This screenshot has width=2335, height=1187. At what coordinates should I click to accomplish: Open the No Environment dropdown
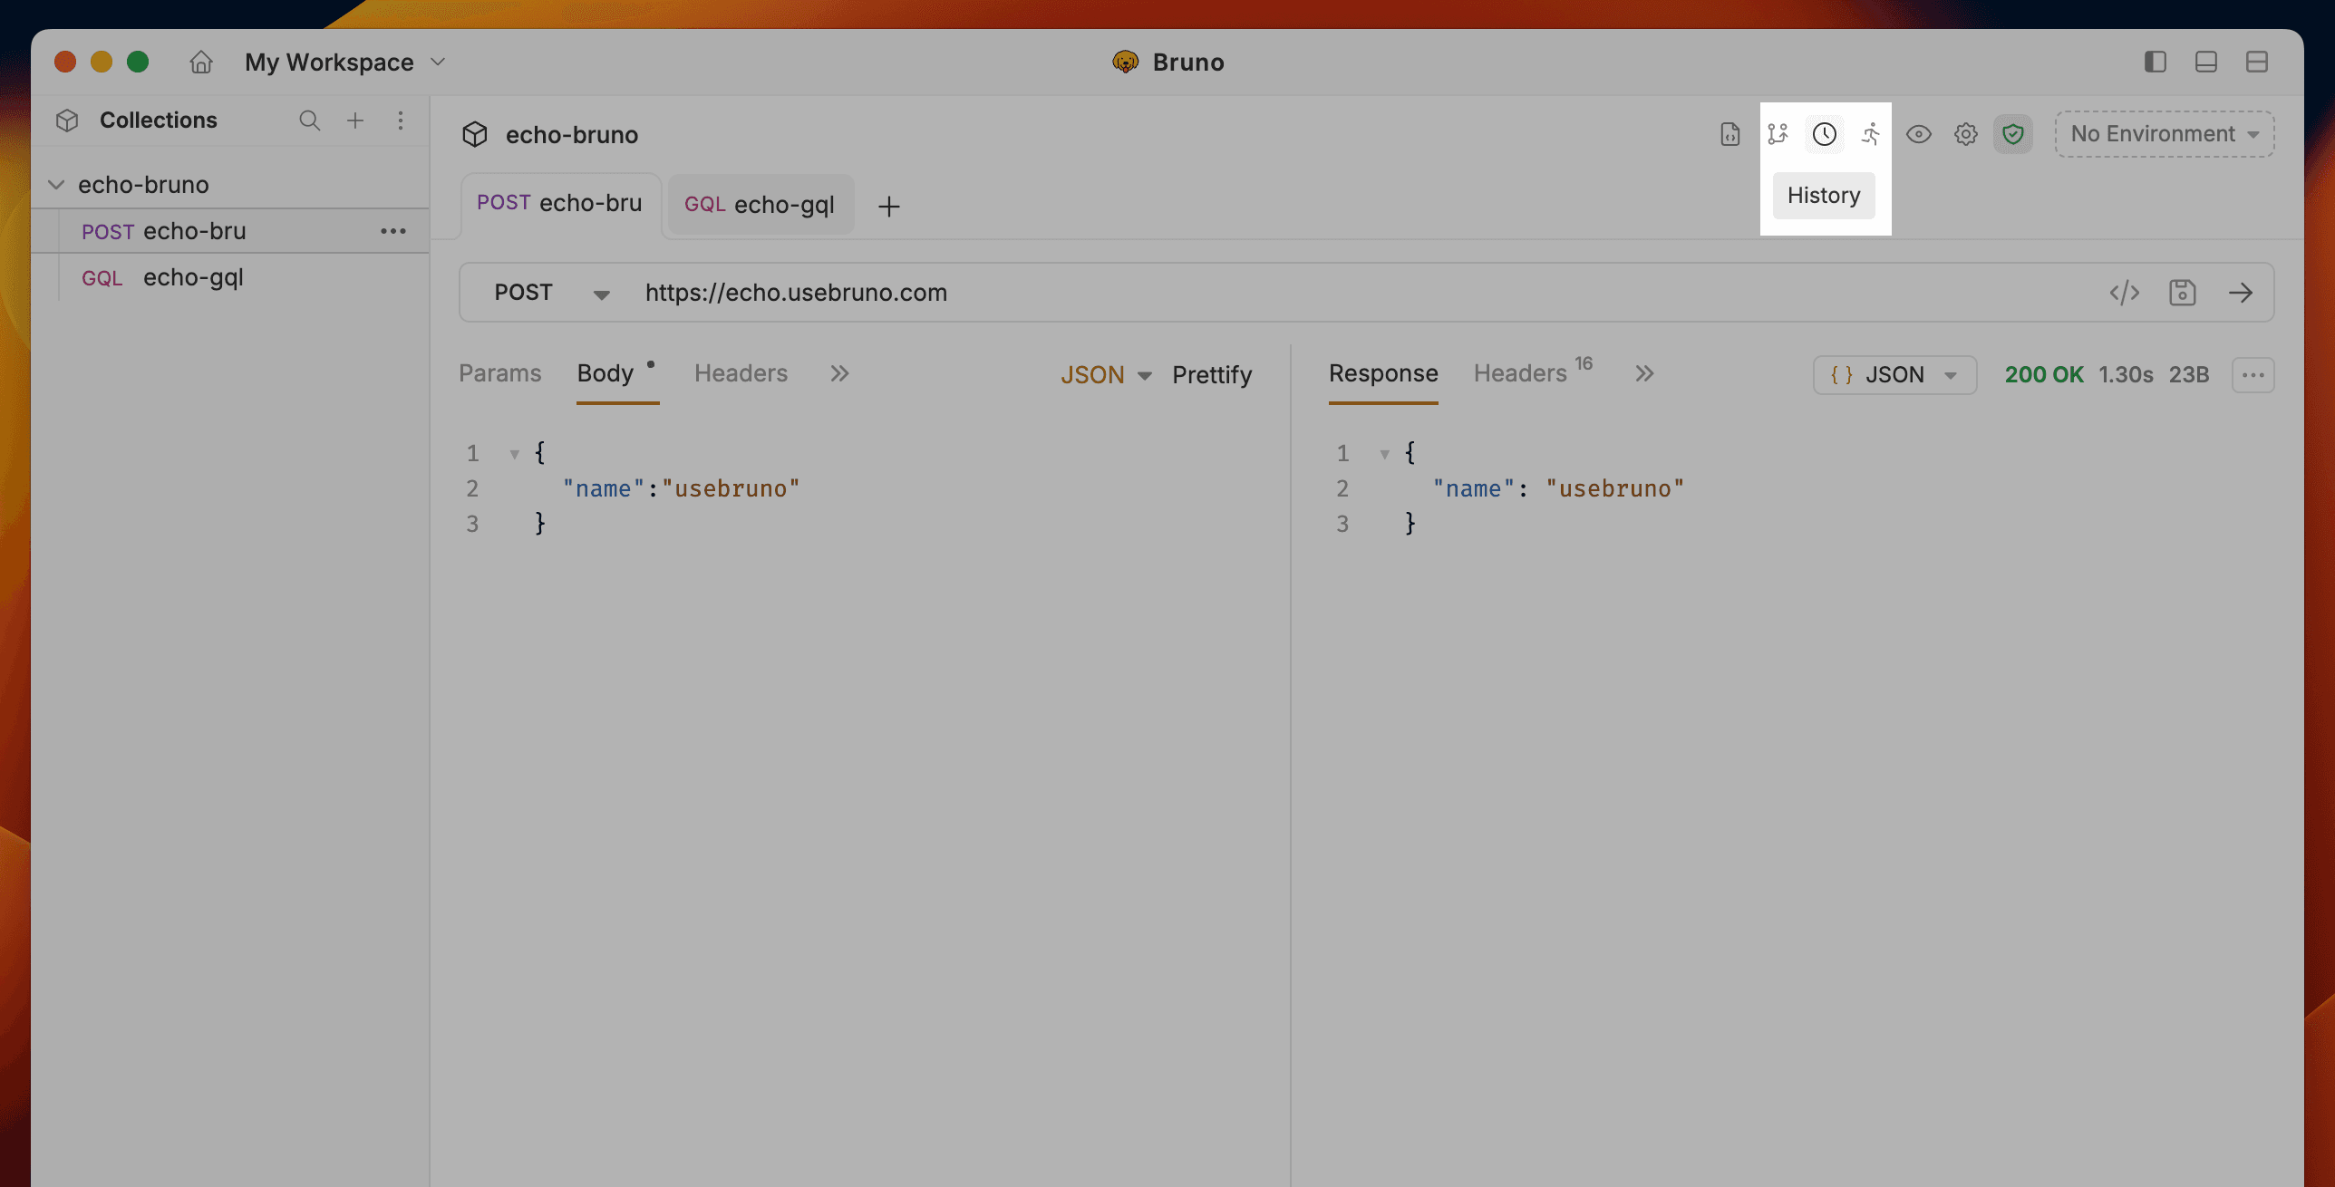click(x=2164, y=134)
